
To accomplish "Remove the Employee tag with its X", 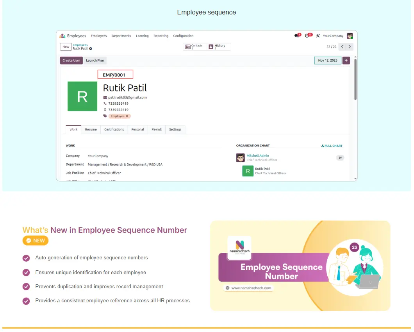I will (x=127, y=116).
